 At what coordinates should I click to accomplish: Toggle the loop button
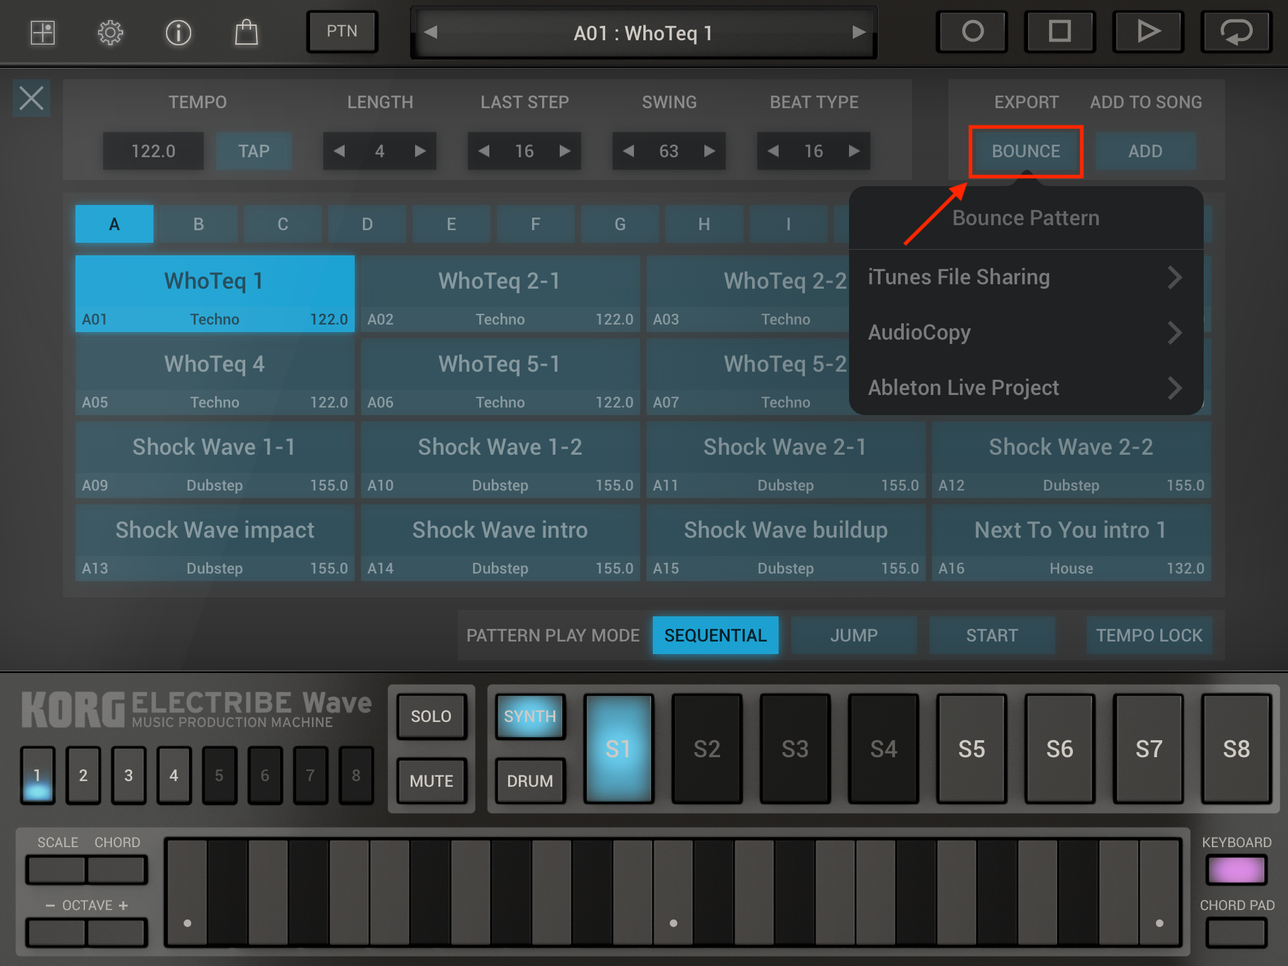(x=1236, y=31)
